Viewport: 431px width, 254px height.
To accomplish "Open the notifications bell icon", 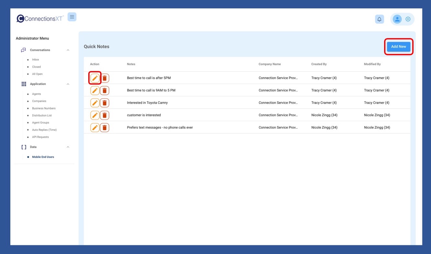I will (x=379, y=19).
